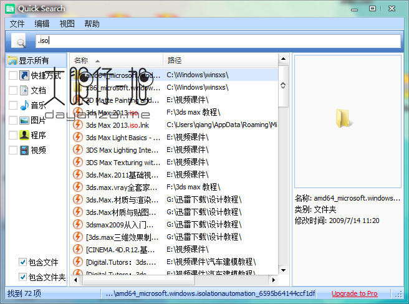Select the 显示所有 category
The height and width of the screenshot is (304, 409).
pyautogui.click(x=36, y=60)
